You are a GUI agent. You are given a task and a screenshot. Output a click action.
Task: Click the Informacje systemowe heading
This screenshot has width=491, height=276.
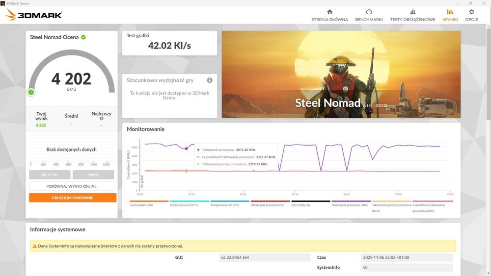pos(57,229)
